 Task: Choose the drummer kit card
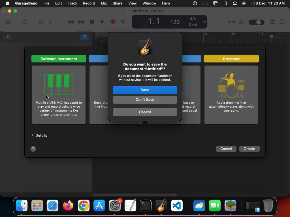point(231,95)
